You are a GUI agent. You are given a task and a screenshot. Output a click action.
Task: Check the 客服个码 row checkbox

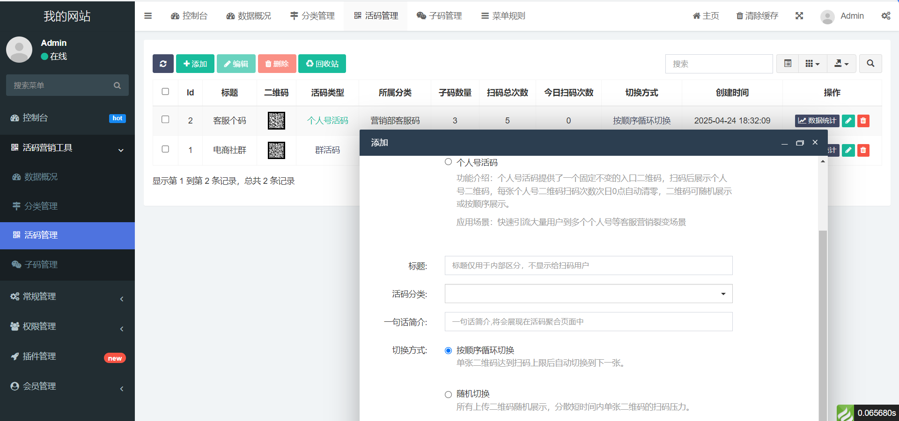(165, 119)
